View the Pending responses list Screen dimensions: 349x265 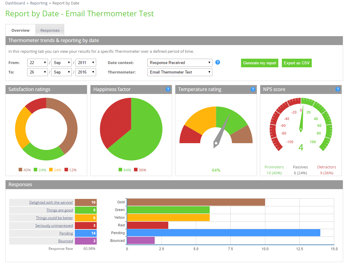coord(66,233)
